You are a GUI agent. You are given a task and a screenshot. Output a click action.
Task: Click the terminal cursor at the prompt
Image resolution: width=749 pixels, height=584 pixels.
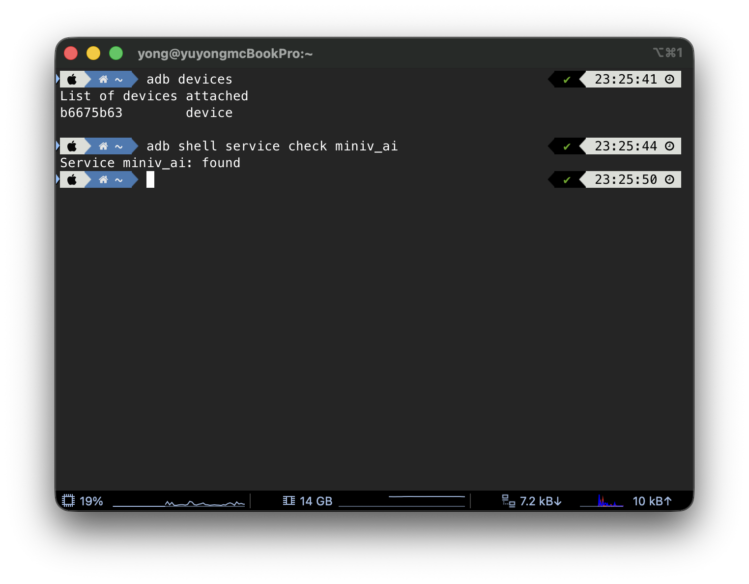tap(150, 179)
